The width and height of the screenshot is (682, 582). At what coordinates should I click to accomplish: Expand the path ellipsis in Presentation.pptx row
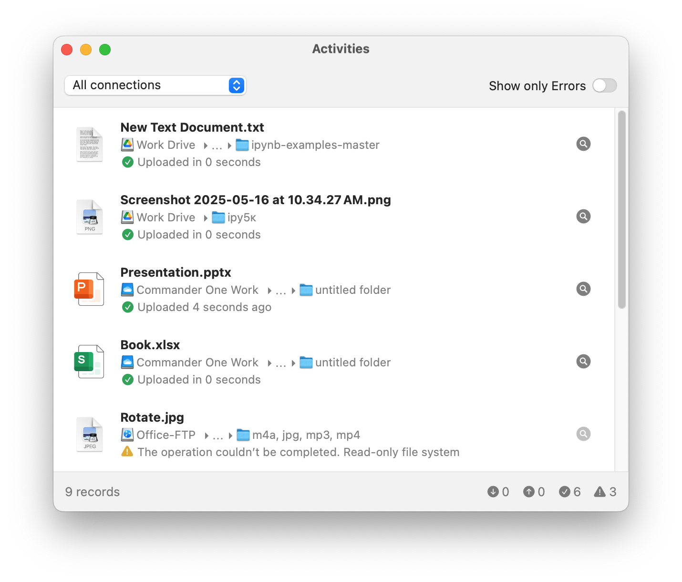tap(281, 291)
